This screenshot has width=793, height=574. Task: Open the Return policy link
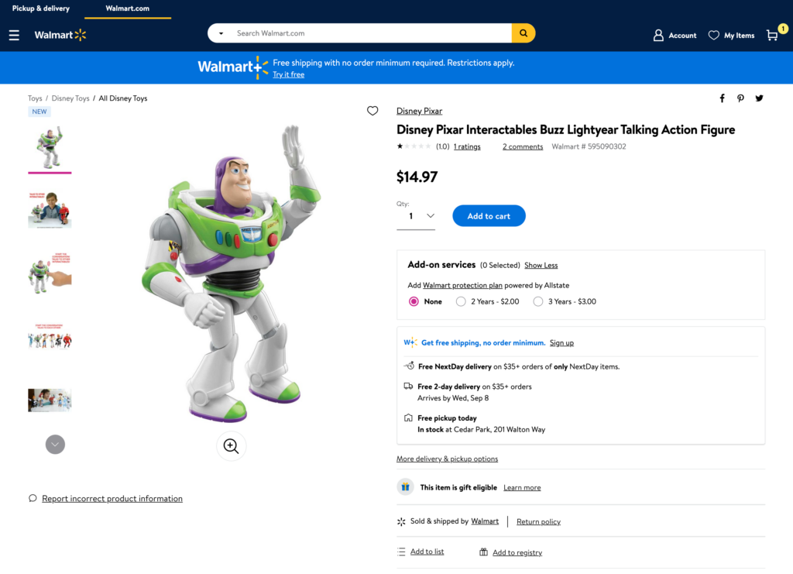pos(538,522)
